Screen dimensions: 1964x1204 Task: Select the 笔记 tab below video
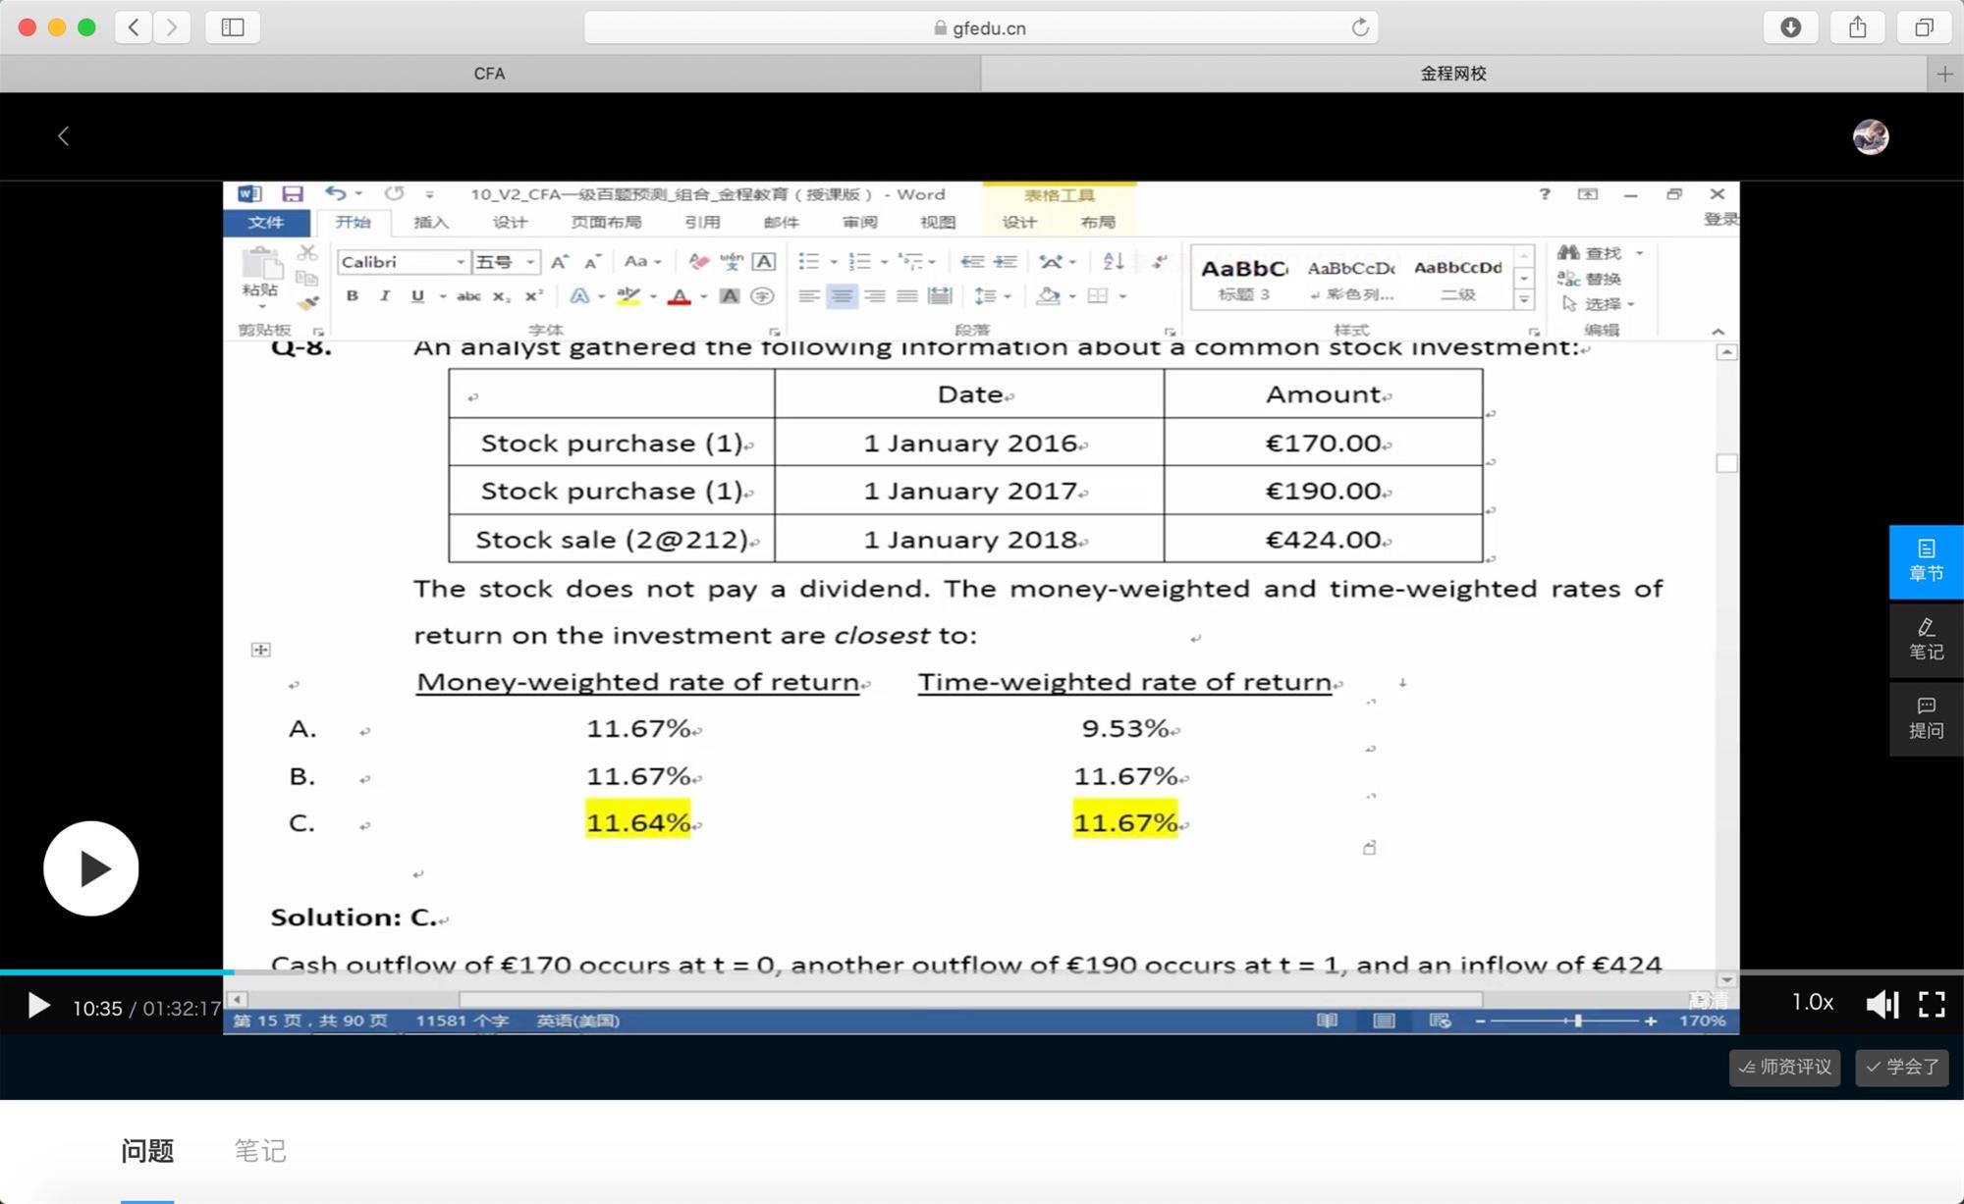pos(260,1150)
